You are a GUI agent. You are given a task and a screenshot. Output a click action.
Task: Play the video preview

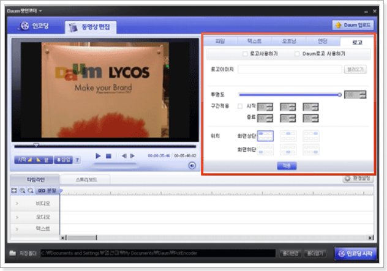pos(98,156)
